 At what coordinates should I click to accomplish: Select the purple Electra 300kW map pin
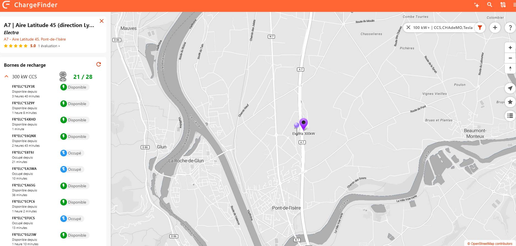click(304, 124)
